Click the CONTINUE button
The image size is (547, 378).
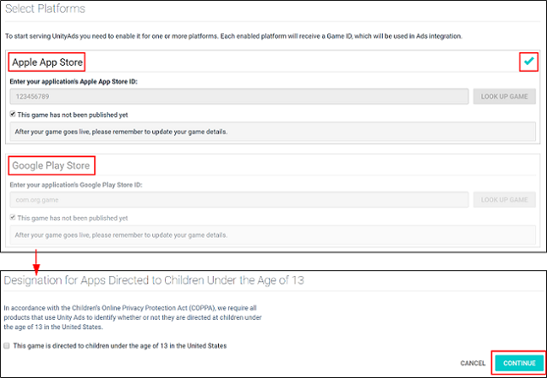(519, 363)
